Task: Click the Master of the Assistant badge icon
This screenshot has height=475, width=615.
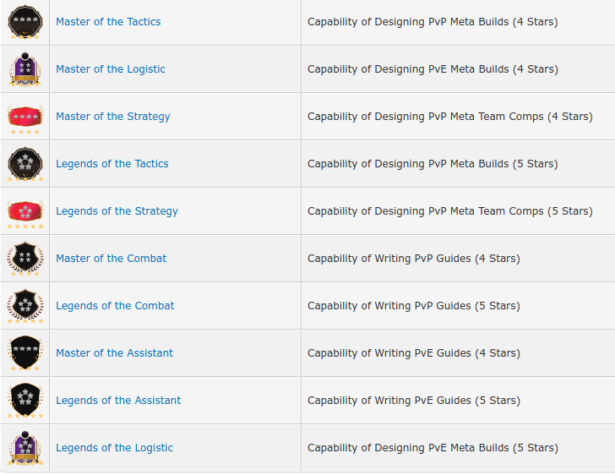Action: click(25, 353)
